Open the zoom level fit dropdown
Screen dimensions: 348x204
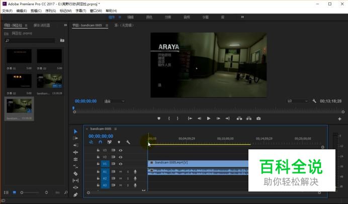[x=115, y=101]
